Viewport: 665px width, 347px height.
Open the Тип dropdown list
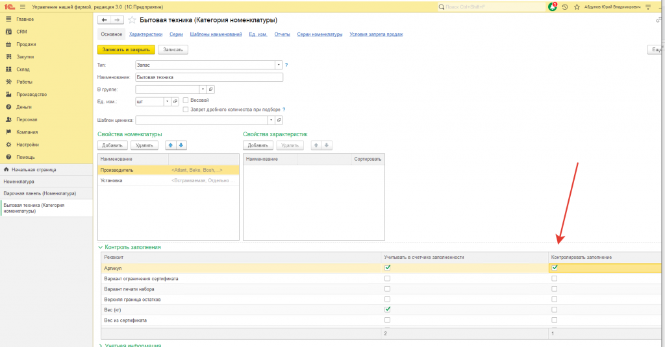(x=279, y=65)
